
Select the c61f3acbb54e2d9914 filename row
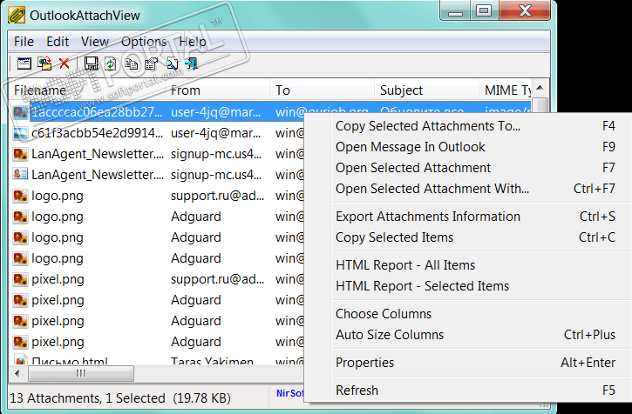97,133
